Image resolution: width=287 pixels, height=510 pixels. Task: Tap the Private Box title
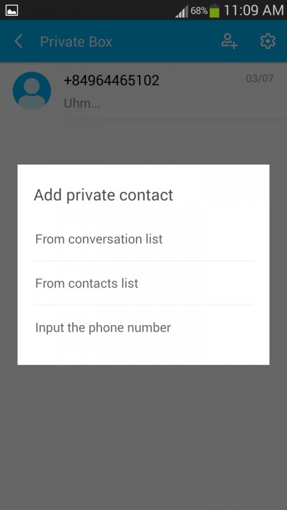coord(76,41)
